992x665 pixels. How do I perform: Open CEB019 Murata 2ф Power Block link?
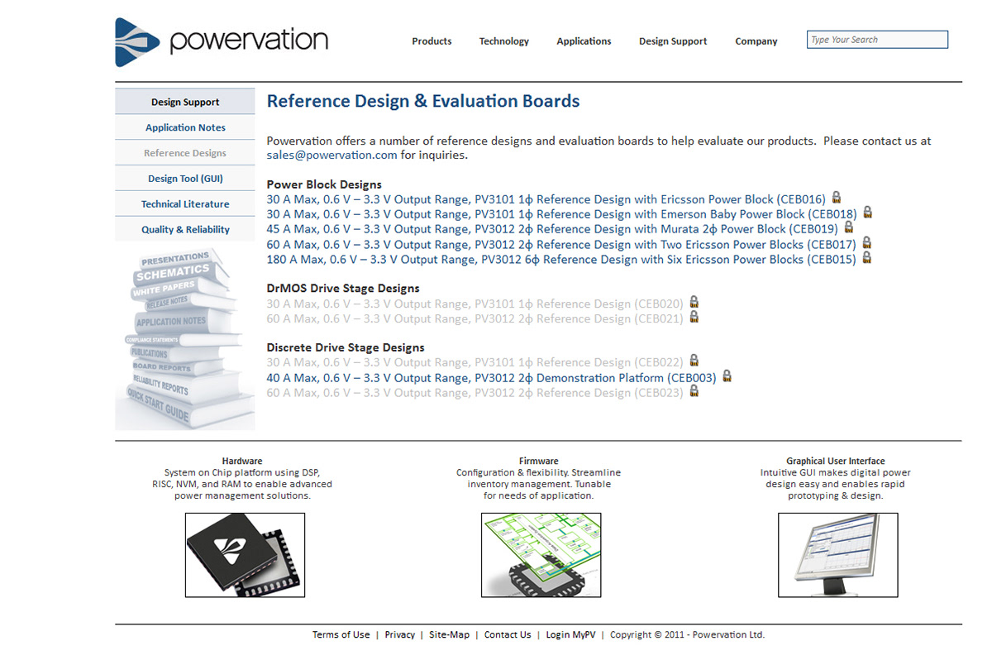pyautogui.click(x=552, y=229)
